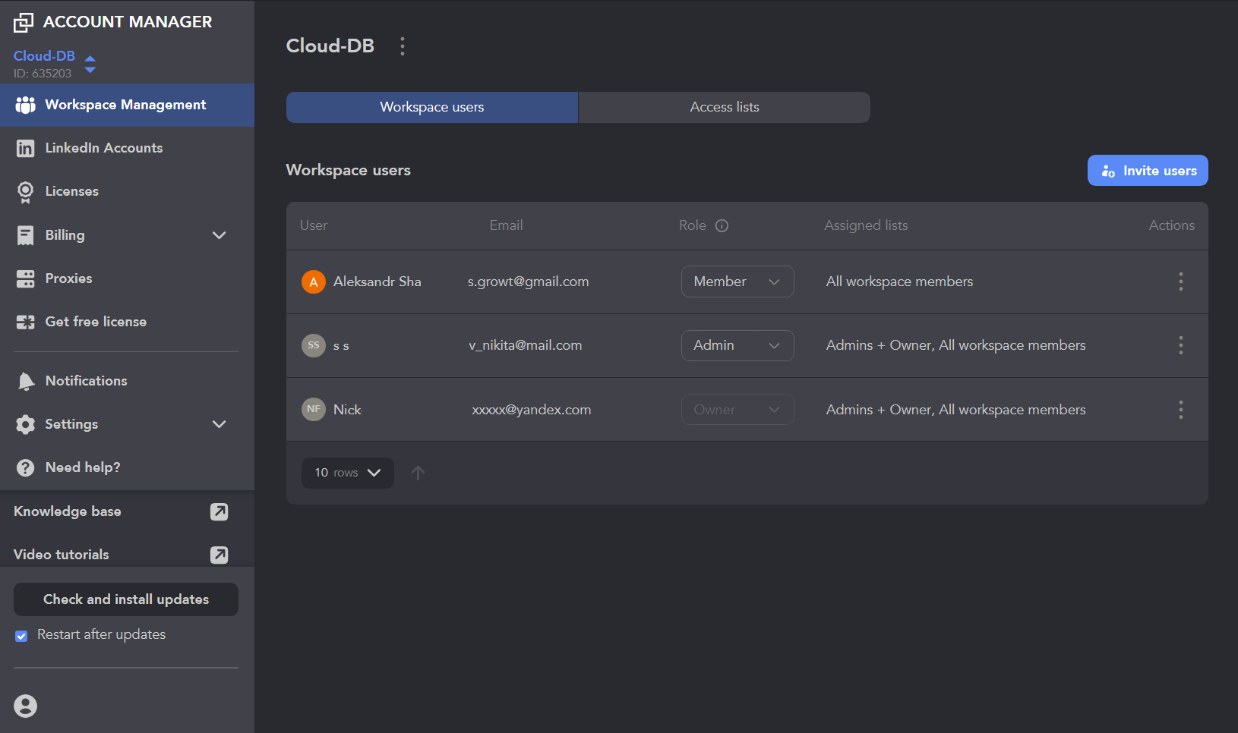Click the Proxies server icon
Image resolution: width=1238 pixels, height=733 pixels.
(x=25, y=278)
